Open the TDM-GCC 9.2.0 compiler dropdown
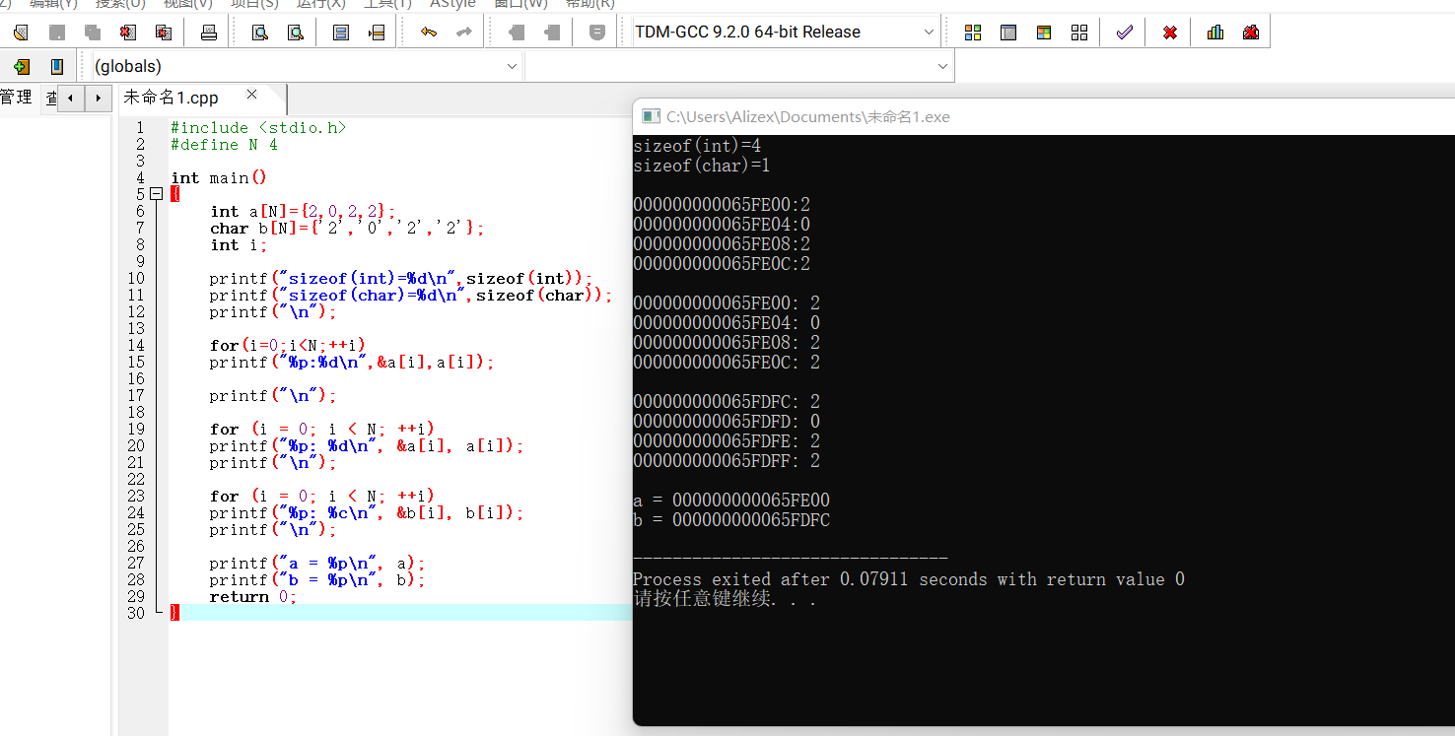The width and height of the screenshot is (1455, 736). pyautogui.click(x=785, y=33)
